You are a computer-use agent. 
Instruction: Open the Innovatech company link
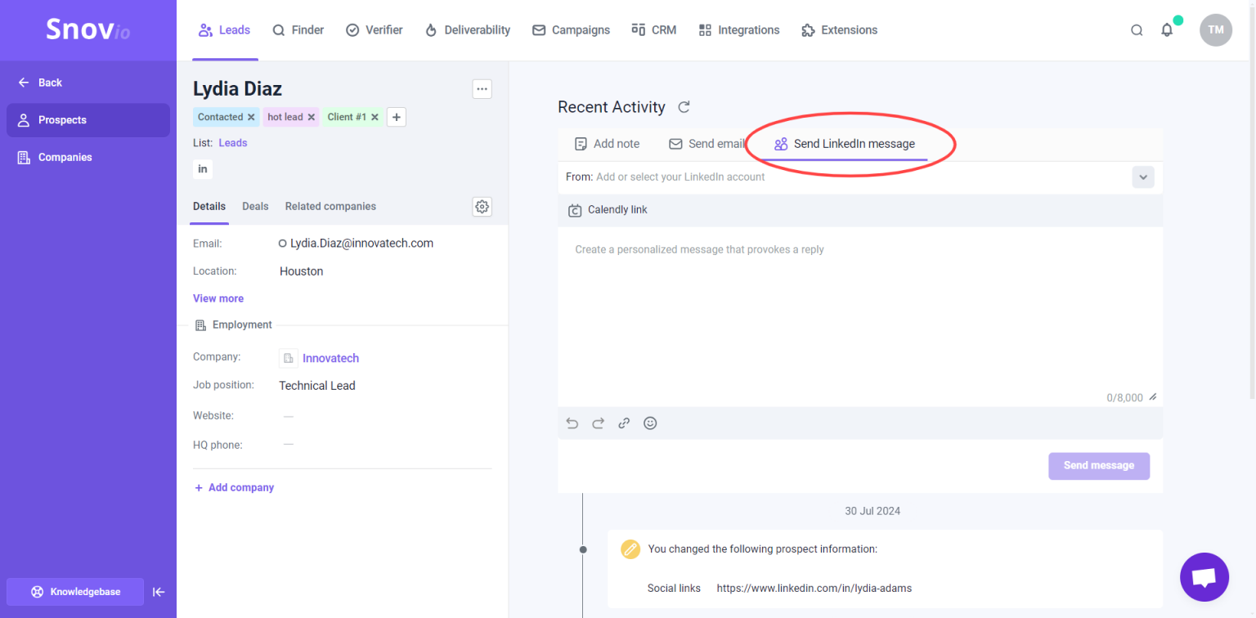[330, 358]
